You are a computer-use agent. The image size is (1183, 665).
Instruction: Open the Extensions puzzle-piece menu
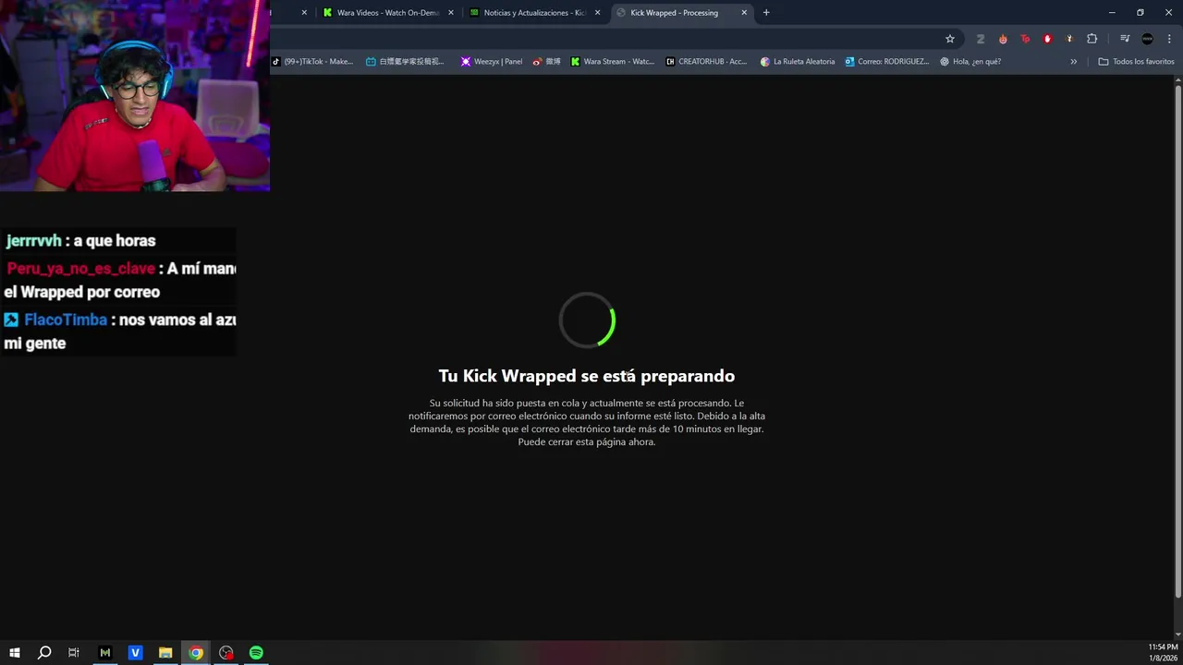pyautogui.click(x=1092, y=39)
